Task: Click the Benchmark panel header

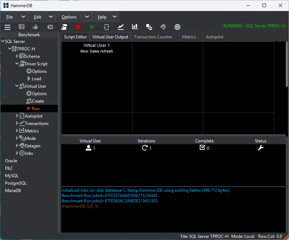Action: (x=29, y=34)
